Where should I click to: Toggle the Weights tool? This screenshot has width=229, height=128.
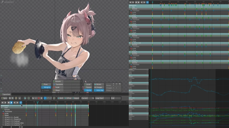click(46, 87)
